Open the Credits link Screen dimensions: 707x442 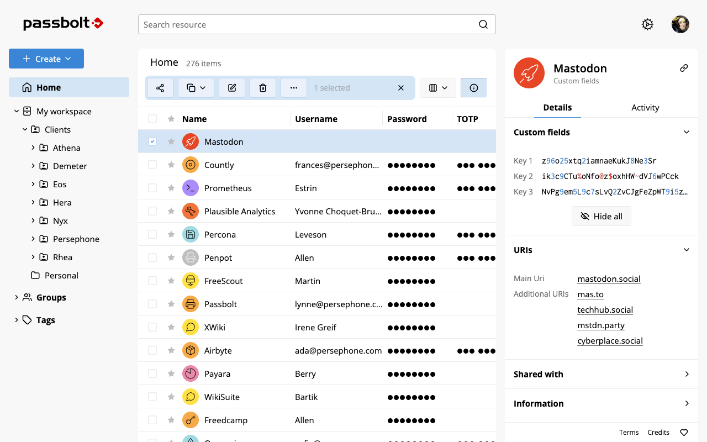(x=658, y=433)
